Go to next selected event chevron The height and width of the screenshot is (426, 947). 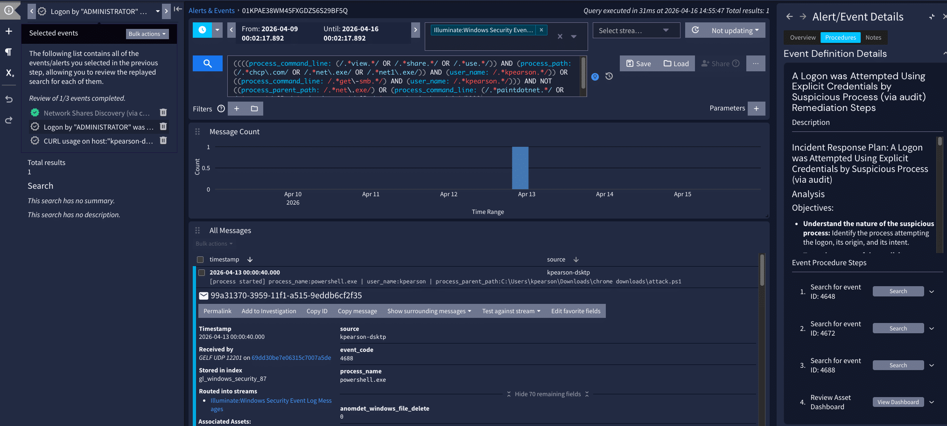(x=166, y=11)
